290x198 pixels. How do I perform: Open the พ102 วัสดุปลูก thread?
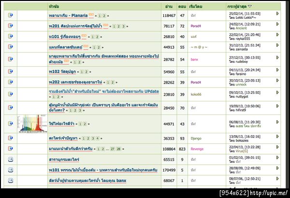click(x=62, y=71)
